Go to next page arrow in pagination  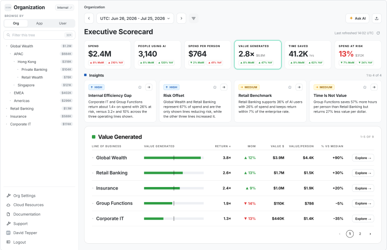370,234
